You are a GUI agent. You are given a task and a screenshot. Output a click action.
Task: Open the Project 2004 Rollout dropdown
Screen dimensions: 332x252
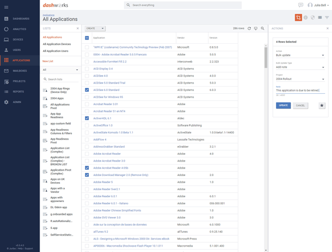[300, 79]
